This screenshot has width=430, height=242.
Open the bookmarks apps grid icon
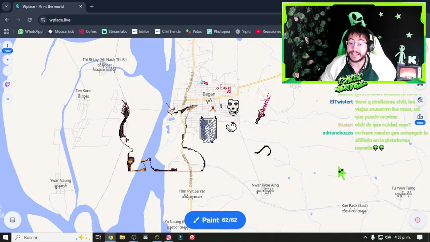tap(6, 31)
